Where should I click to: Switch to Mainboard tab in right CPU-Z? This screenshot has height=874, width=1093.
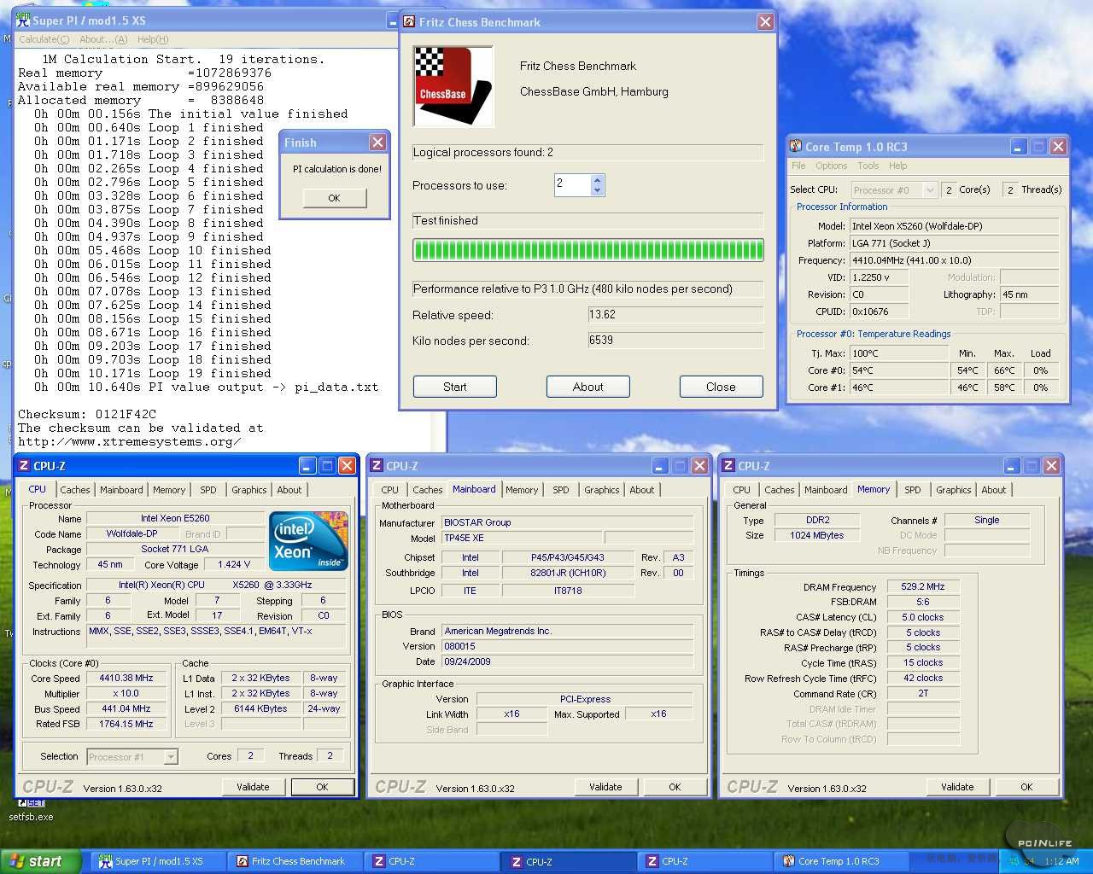(826, 490)
